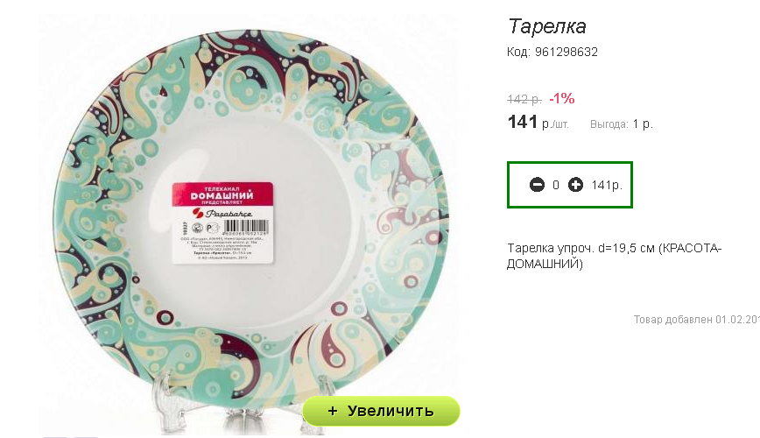The height and width of the screenshot is (438, 760).
Task: Select the product title Тарелка
Action: pyautogui.click(x=547, y=26)
